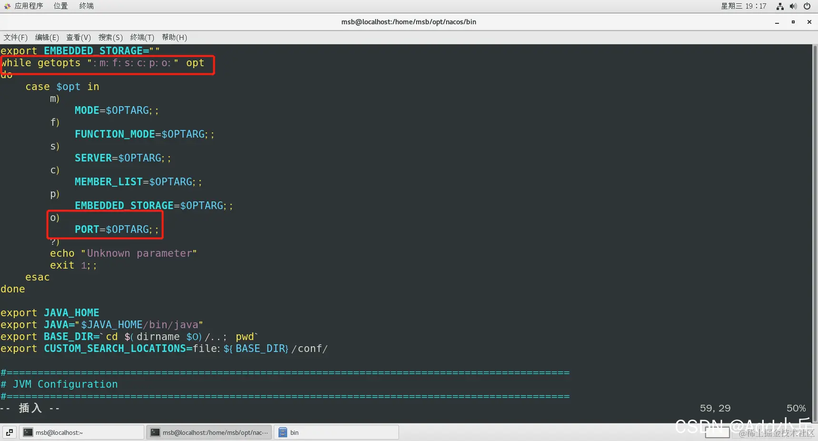Image resolution: width=818 pixels, height=441 pixels.
Task: Click the 'export CUSTOM_SEARCH_LOCATIONS' line
Action: coord(164,349)
